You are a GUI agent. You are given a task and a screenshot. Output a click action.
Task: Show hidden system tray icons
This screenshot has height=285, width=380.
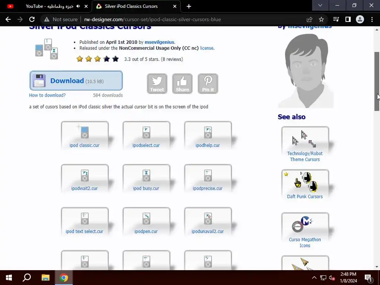pos(314,278)
